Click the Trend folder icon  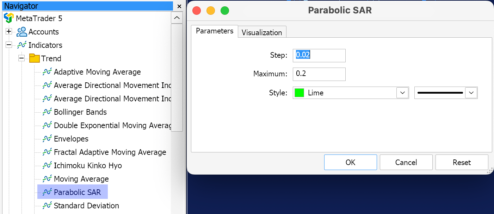(x=35, y=58)
